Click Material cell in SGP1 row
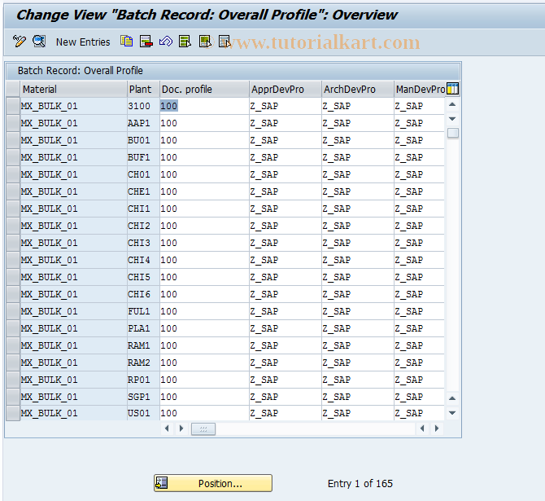 point(73,396)
